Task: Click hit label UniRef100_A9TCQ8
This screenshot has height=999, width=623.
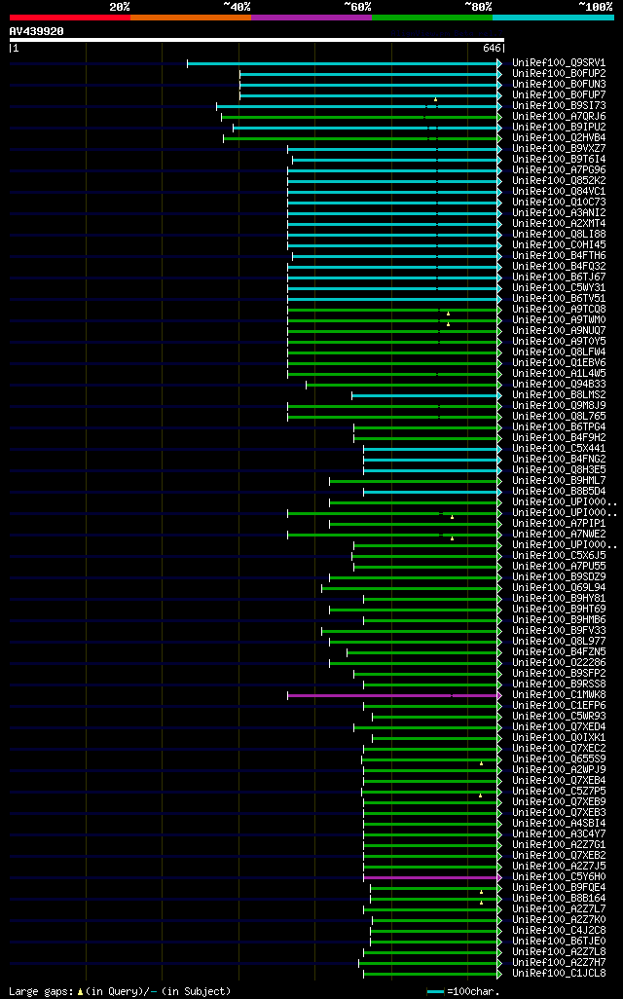Action: coord(559,310)
